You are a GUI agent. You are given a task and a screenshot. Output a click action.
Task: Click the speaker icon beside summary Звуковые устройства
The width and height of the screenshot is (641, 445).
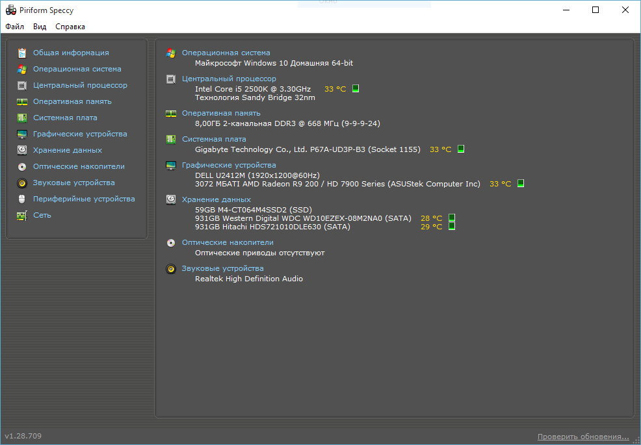click(x=171, y=269)
